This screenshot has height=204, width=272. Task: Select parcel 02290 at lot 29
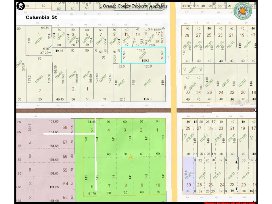(x=187, y=45)
